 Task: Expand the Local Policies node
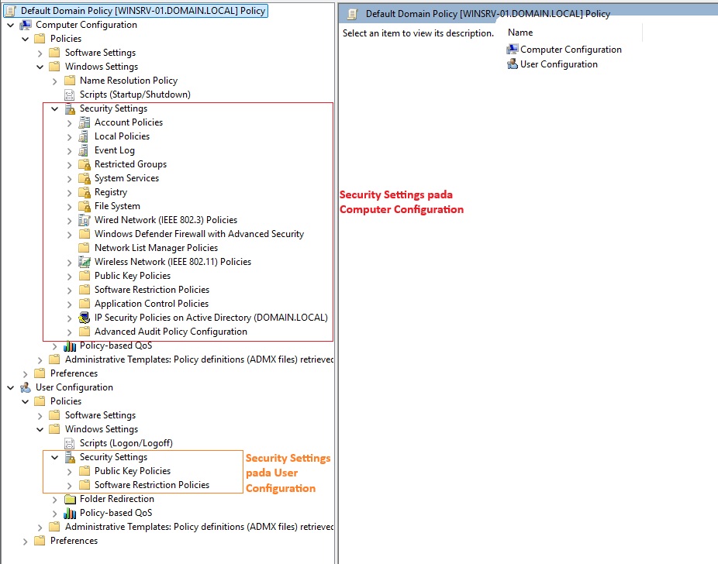(69, 136)
